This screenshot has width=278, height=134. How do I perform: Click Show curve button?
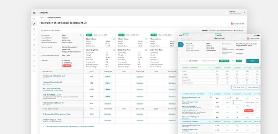[x=238, y=87]
